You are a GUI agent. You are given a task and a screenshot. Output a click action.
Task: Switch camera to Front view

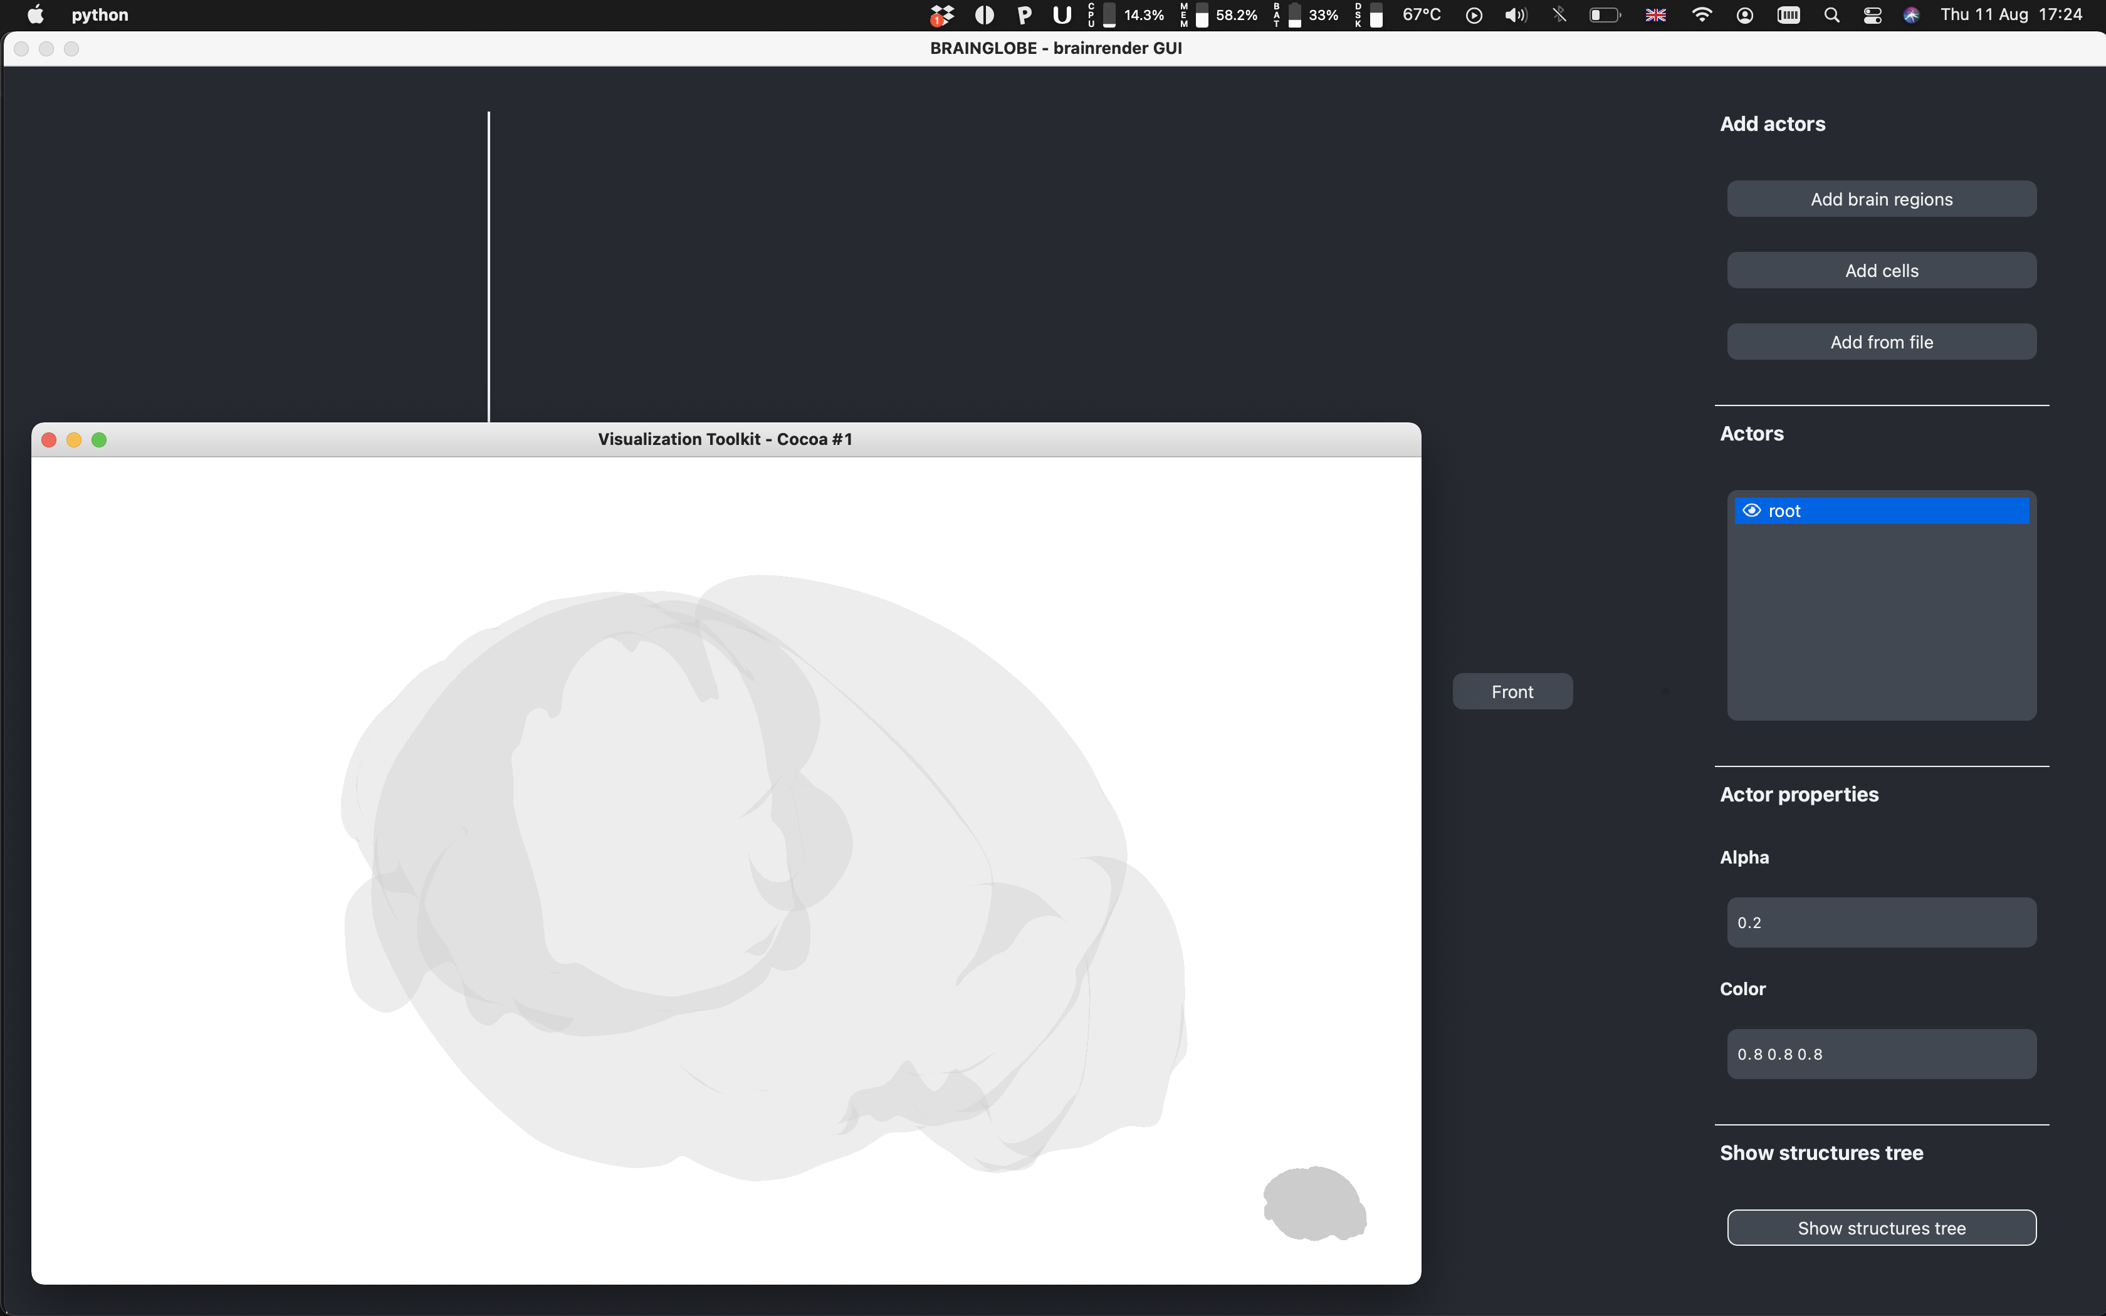[x=1512, y=692]
